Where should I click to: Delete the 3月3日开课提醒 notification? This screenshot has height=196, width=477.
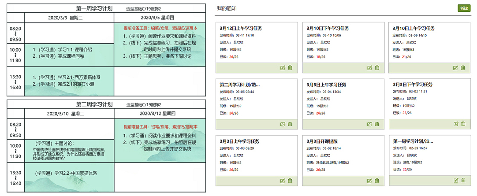(x=377, y=180)
